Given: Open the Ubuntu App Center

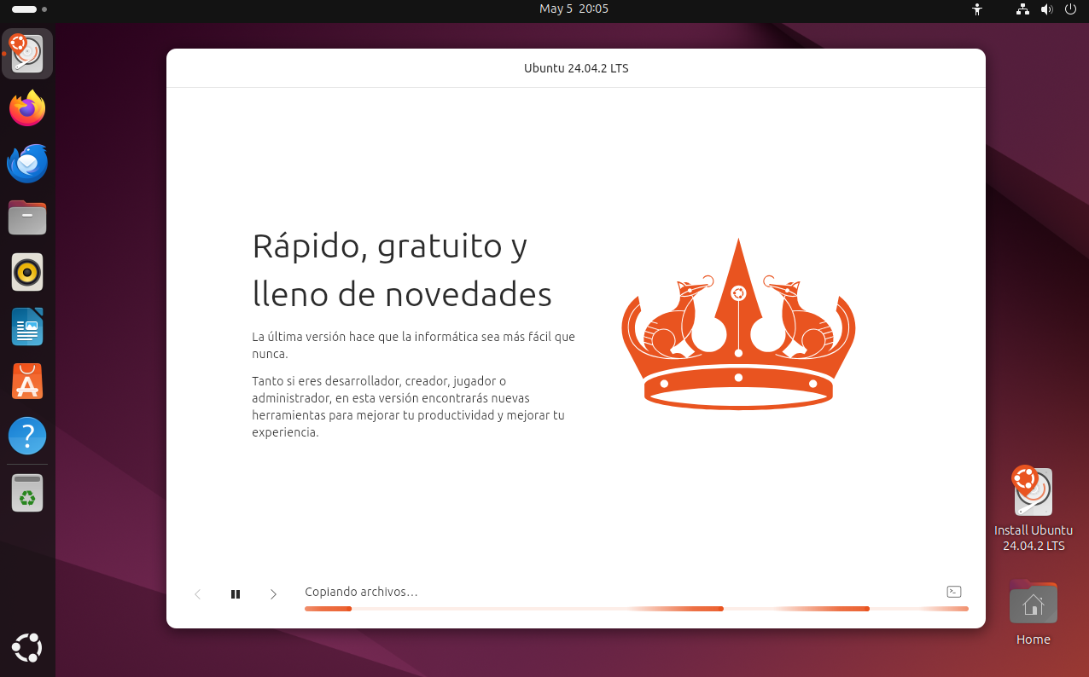Looking at the screenshot, I should (27, 381).
